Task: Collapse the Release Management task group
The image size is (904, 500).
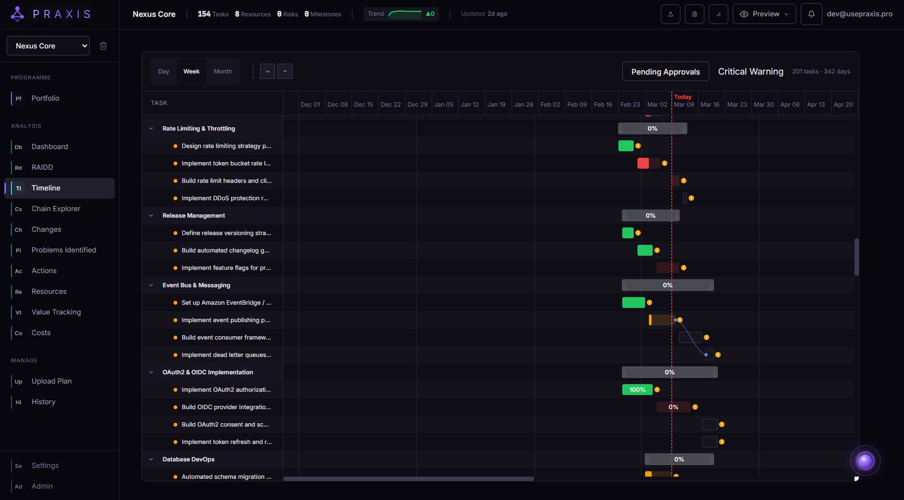Action: (x=151, y=215)
